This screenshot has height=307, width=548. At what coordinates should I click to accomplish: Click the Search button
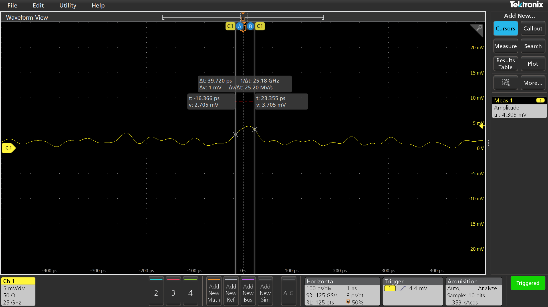point(533,46)
